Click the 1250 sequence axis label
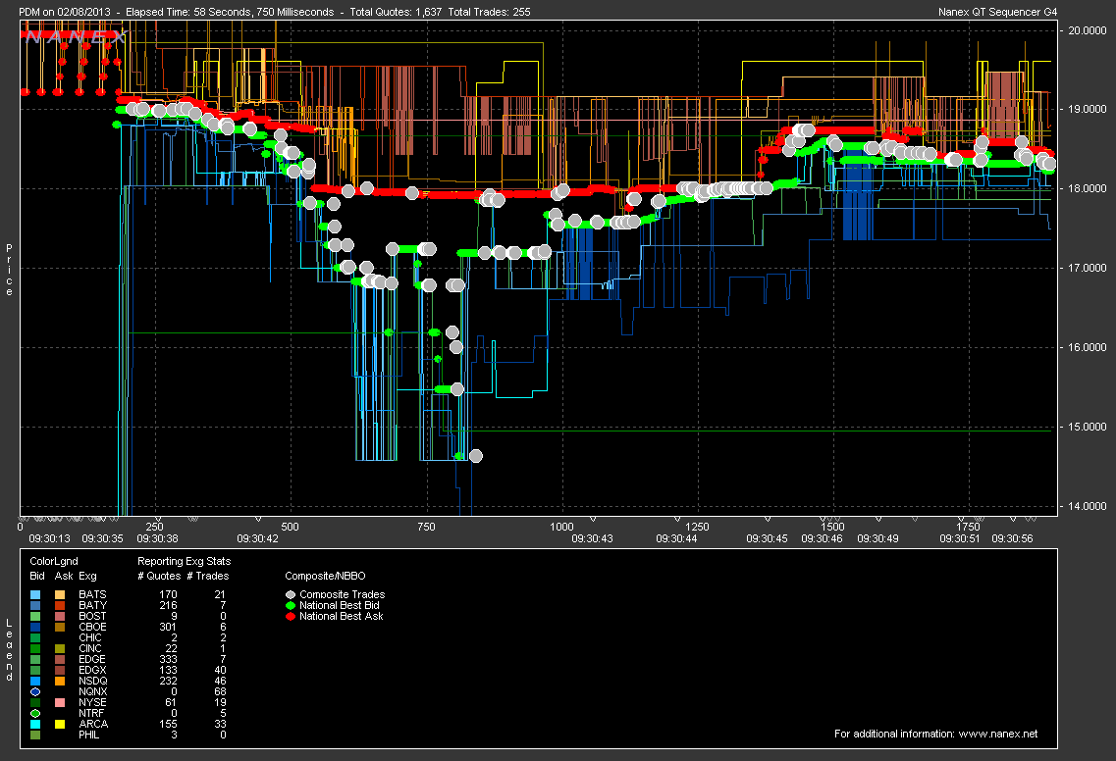 pyautogui.click(x=697, y=527)
